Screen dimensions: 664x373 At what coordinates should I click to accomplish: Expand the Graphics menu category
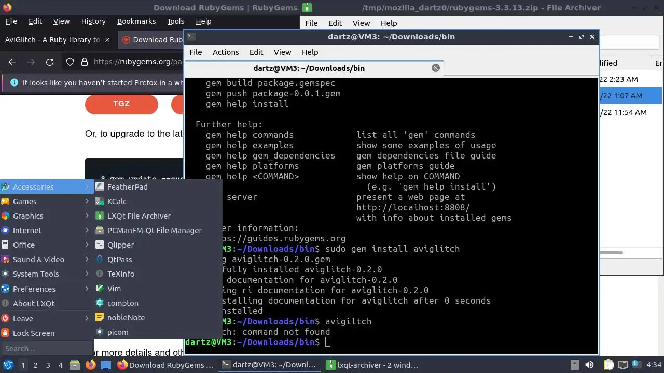[x=47, y=216]
